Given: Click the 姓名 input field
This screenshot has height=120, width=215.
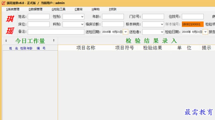Looking at the screenshot, I should coord(39,17).
